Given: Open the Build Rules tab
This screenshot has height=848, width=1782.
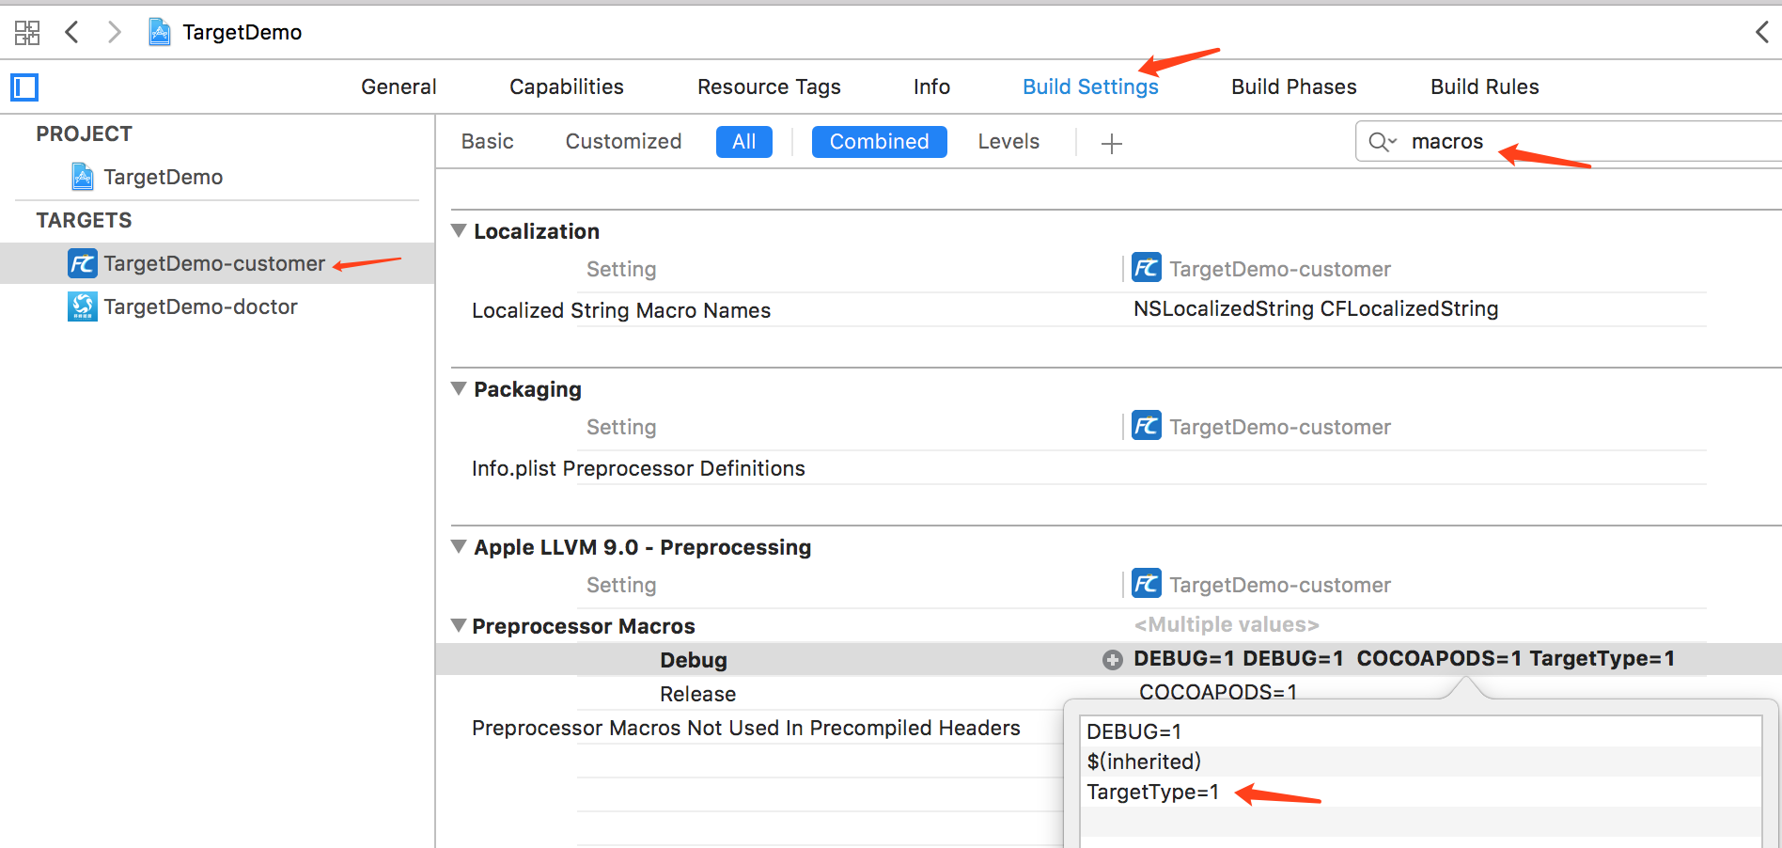Looking at the screenshot, I should 1485,86.
